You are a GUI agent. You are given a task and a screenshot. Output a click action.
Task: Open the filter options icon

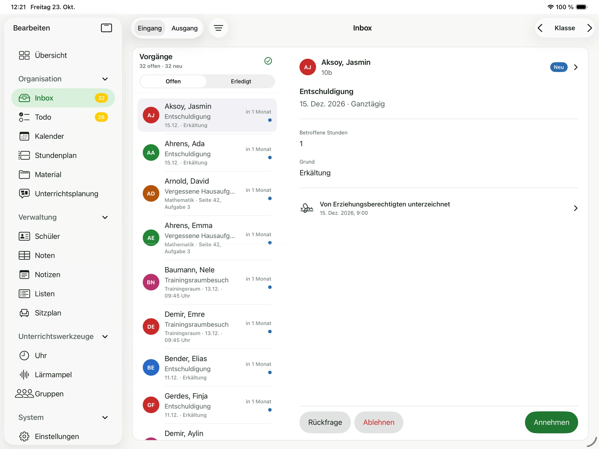(218, 28)
